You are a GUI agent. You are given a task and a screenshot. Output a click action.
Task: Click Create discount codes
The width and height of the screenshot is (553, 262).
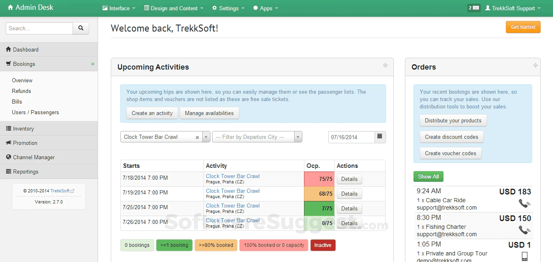451,137
